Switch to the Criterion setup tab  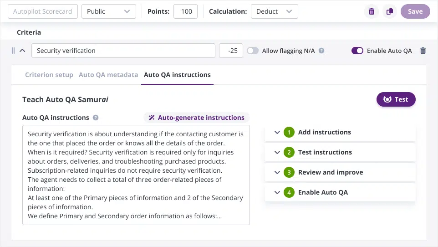point(49,75)
